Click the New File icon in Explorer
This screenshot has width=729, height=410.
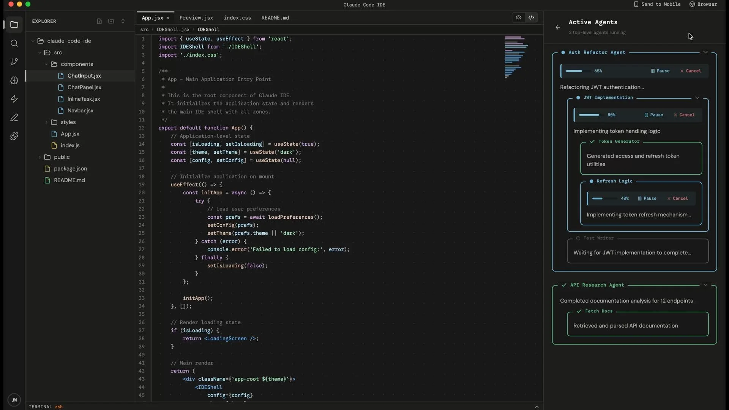point(99,21)
